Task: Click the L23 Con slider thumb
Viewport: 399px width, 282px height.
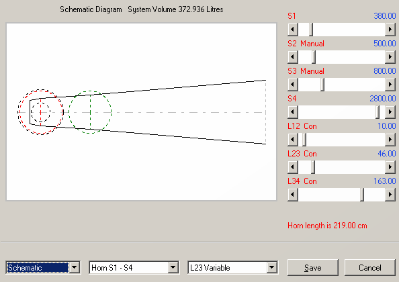Action: pyautogui.click(x=313, y=167)
